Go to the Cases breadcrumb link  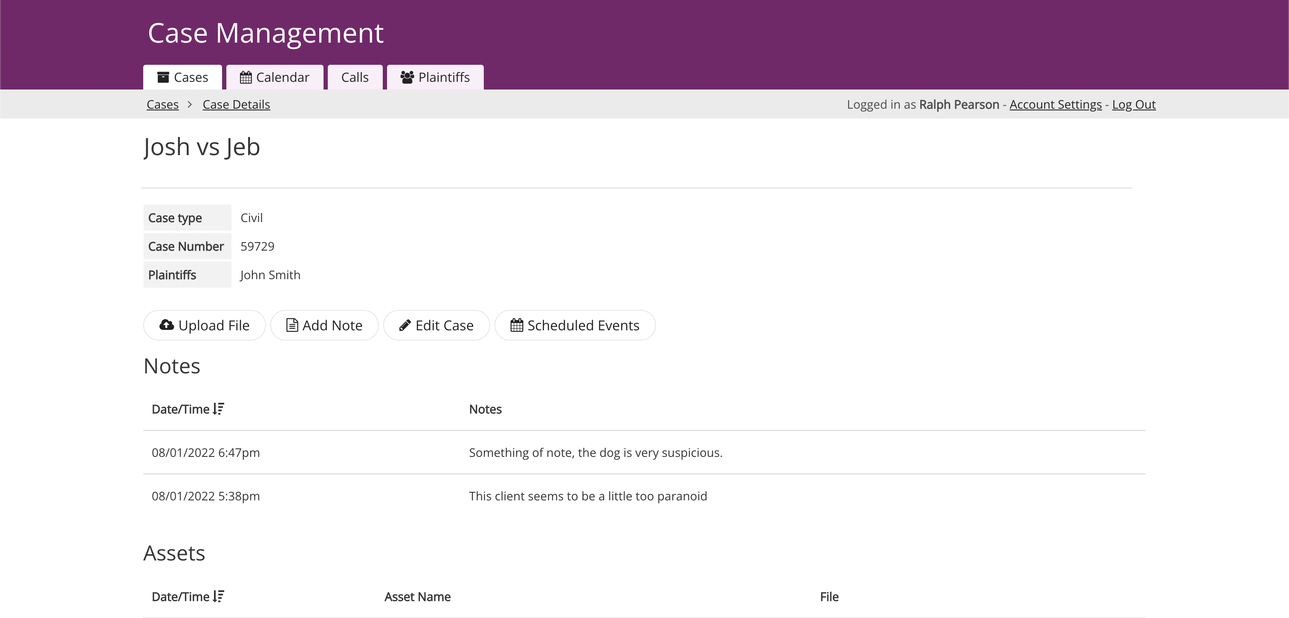tap(162, 104)
